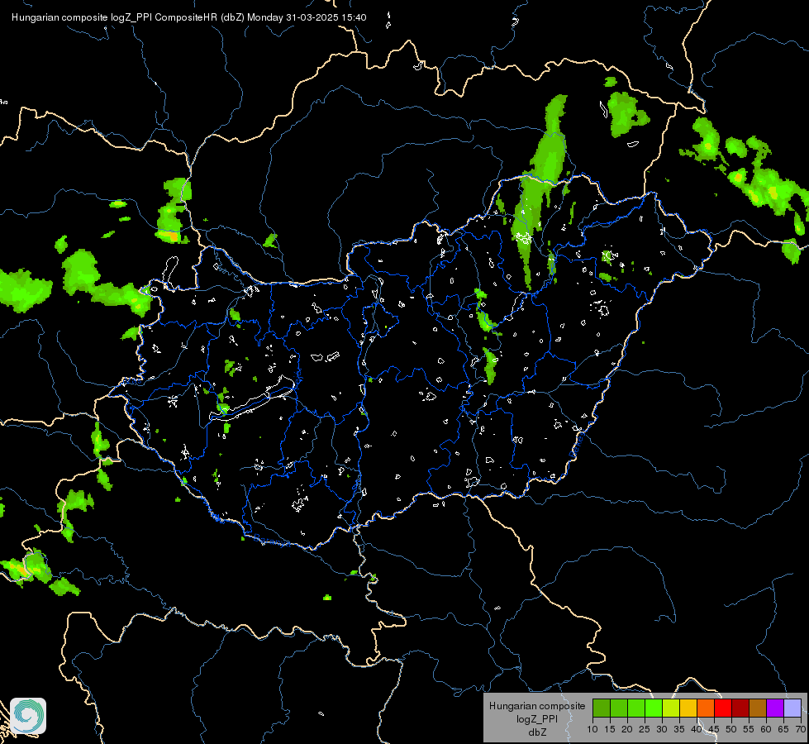Click the 15-20 dBZ green legend swatch
The height and width of the screenshot is (744, 809).
point(619,708)
